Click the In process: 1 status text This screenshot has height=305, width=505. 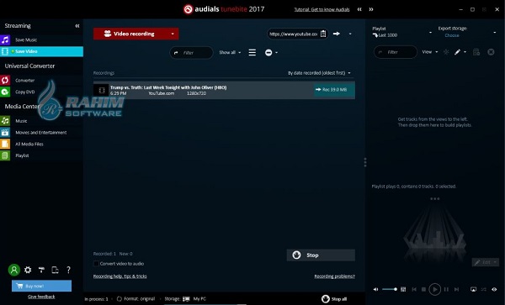pyautogui.click(x=96, y=299)
